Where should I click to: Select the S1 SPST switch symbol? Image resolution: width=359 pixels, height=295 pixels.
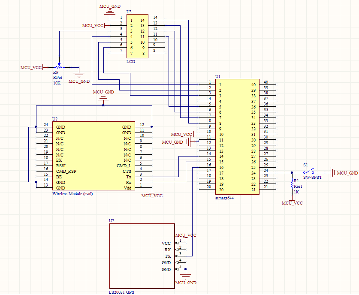[x=309, y=171]
